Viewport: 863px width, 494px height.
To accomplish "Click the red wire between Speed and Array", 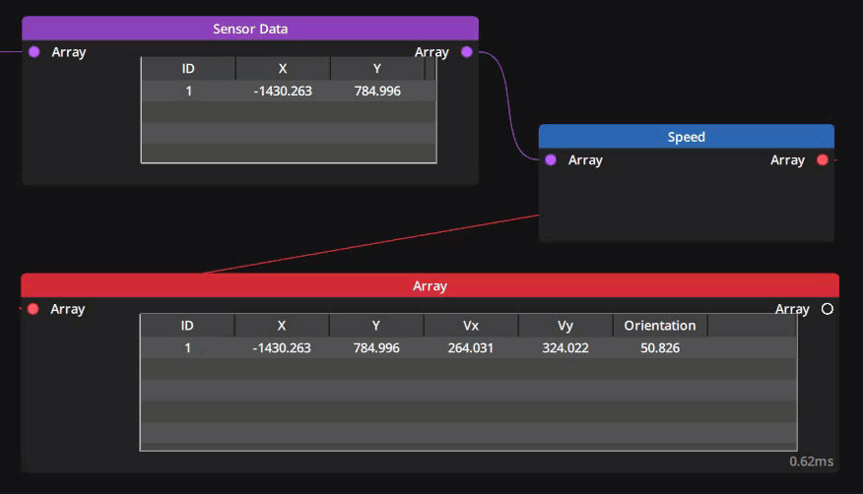I will pos(372,244).
